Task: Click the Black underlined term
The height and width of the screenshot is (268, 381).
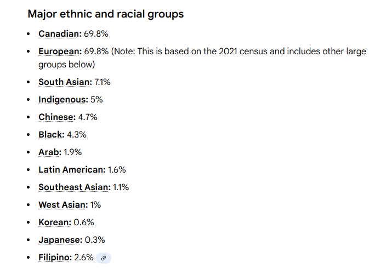Action: pos(51,135)
